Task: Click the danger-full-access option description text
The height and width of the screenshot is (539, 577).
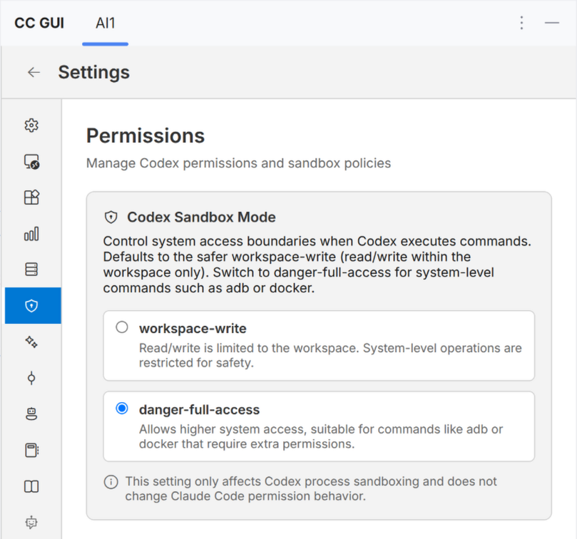Action: (320, 436)
